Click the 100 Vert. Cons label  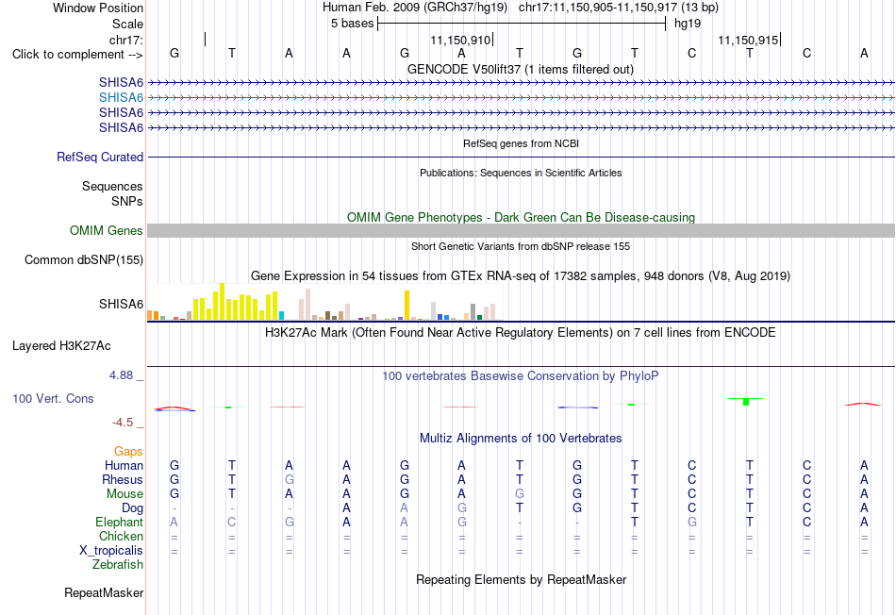[53, 398]
